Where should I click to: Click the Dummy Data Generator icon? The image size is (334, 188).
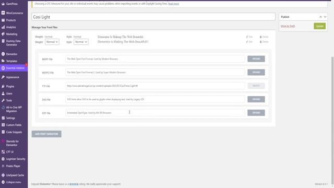[3, 41]
